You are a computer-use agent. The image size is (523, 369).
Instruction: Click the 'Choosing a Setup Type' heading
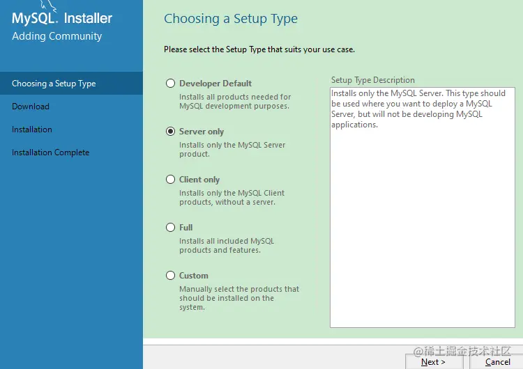pos(231,19)
